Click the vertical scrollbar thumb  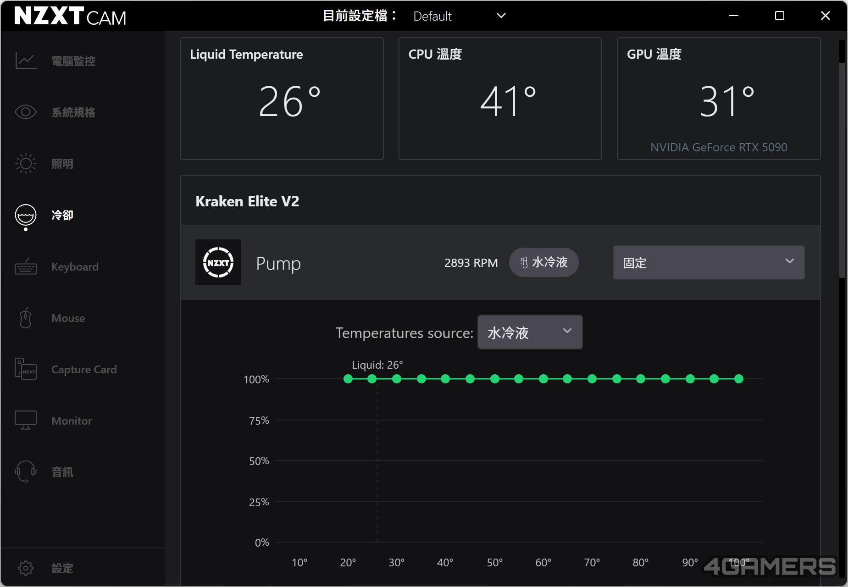tap(842, 170)
